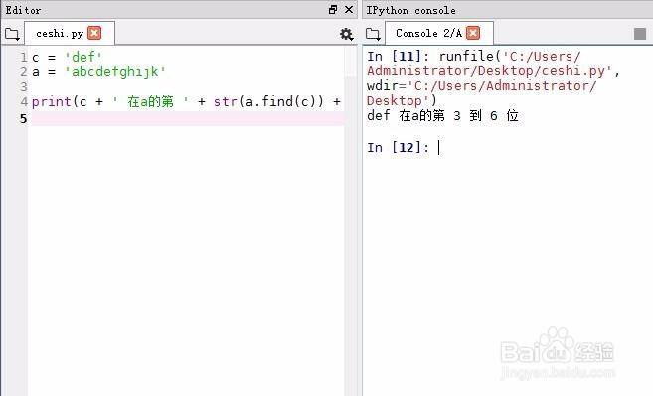Place cursor on empty editor line 5
Screen dimensions: 653x396
(188, 118)
